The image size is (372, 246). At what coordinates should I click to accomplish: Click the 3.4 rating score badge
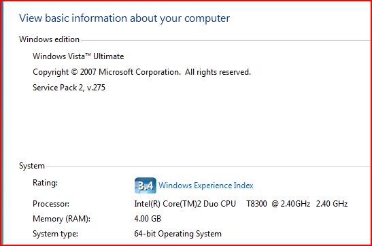point(146,186)
